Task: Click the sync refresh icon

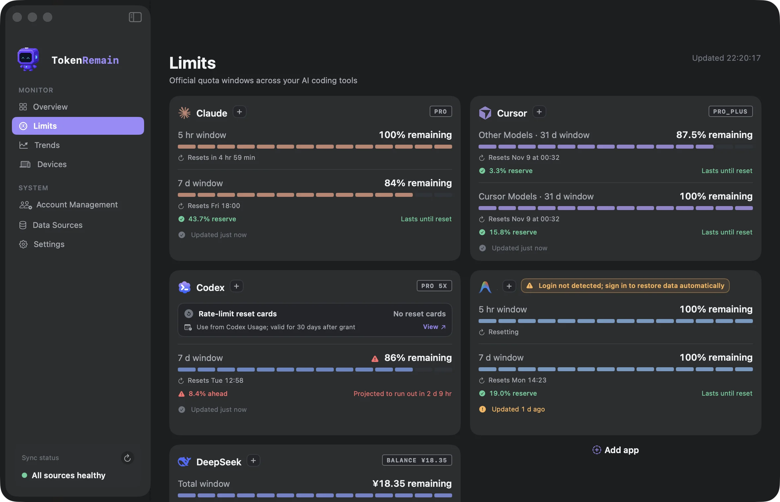Action: (x=127, y=458)
